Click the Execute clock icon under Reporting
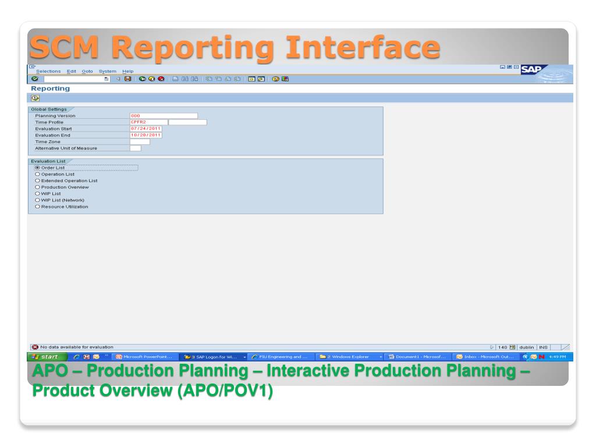The height and width of the screenshot is (447, 596). [x=36, y=98]
